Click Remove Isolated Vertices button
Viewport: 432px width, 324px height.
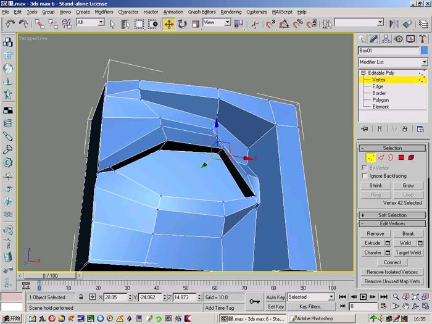click(x=392, y=272)
